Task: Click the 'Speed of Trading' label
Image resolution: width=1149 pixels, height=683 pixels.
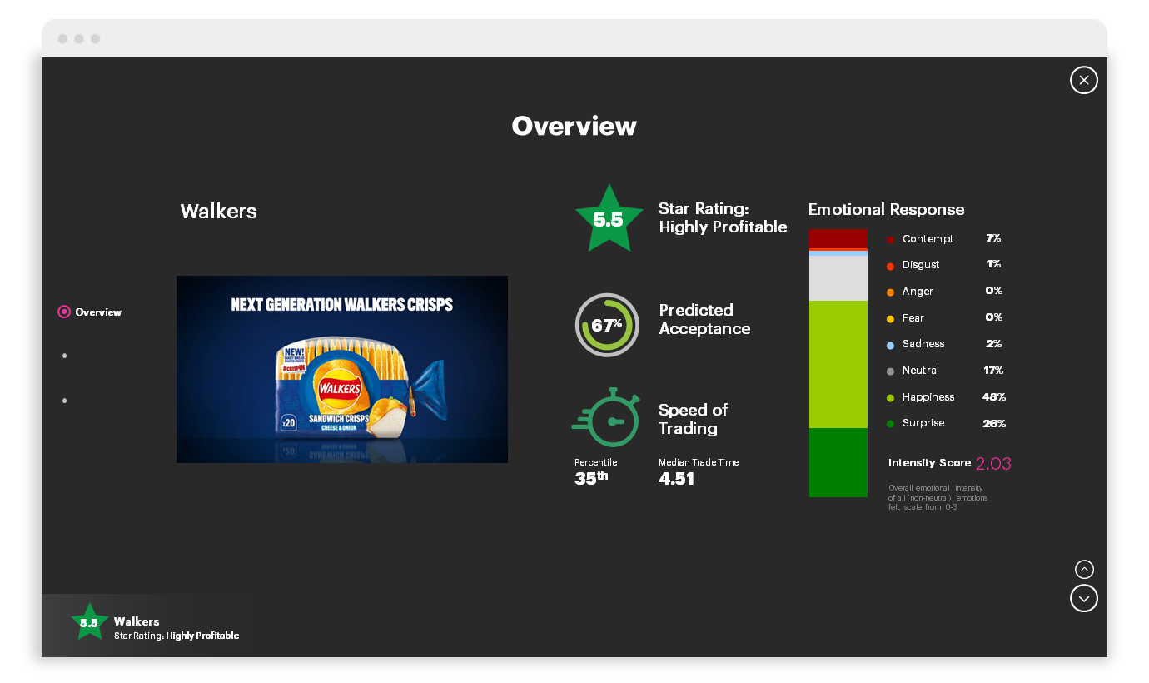Action: [x=693, y=419]
